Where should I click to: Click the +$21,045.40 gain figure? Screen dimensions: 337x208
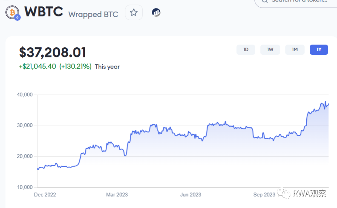click(37, 67)
